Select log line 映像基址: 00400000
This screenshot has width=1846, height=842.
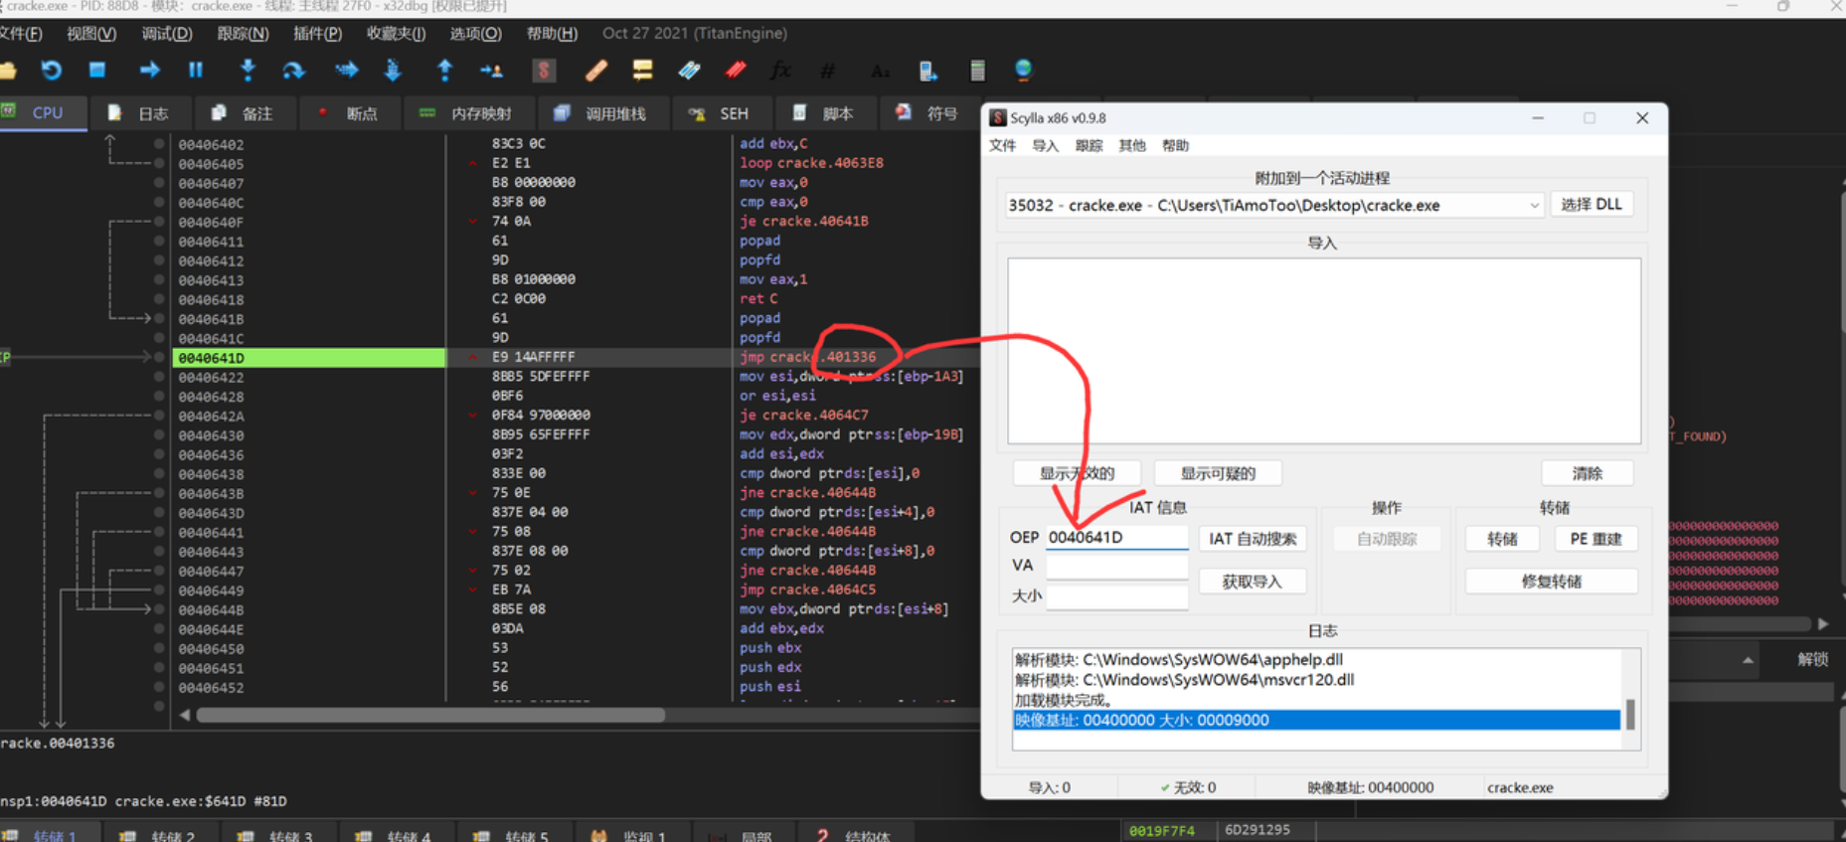click(x=1316, y=721)
